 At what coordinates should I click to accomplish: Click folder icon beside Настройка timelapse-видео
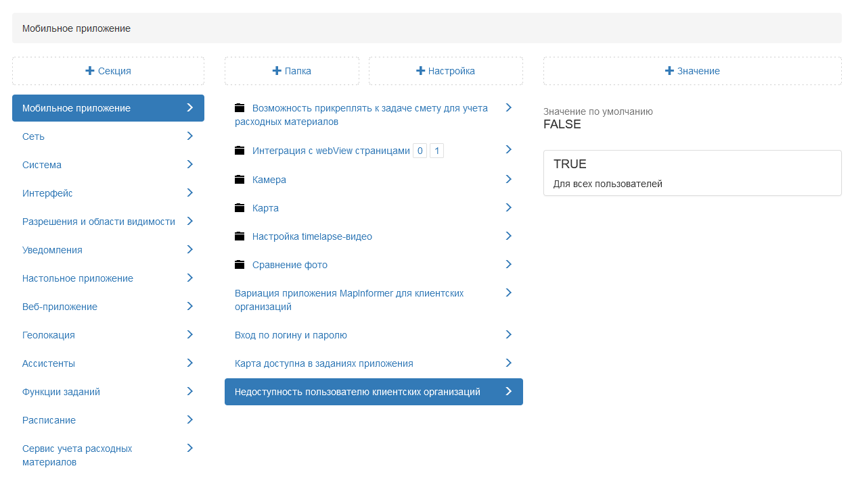(240, 236)
